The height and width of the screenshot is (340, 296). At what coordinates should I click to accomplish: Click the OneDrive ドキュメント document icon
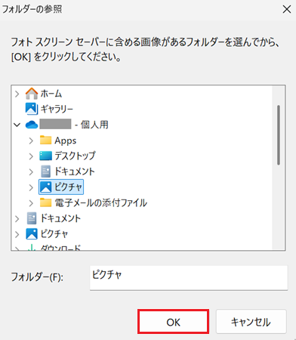[46, 172]
